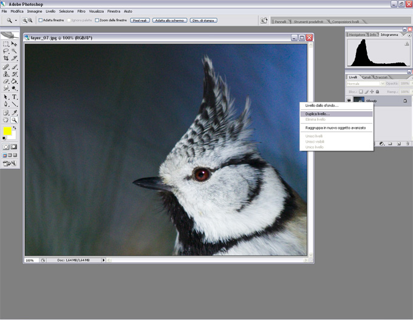The width and height of the screenshot is (413, 320).
Task: Choose Duplica livello from context menu
Action: [x=318, y=114]
